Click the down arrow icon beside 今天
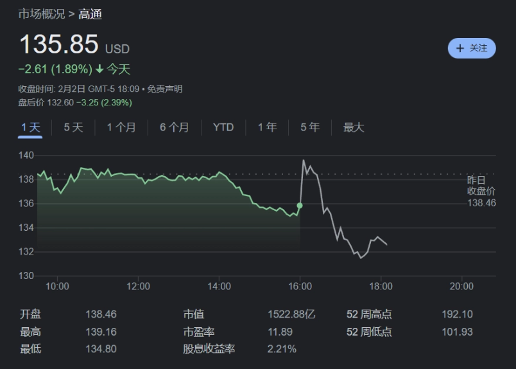Viewport: 516px width, 369px height. tap(99, 69)
